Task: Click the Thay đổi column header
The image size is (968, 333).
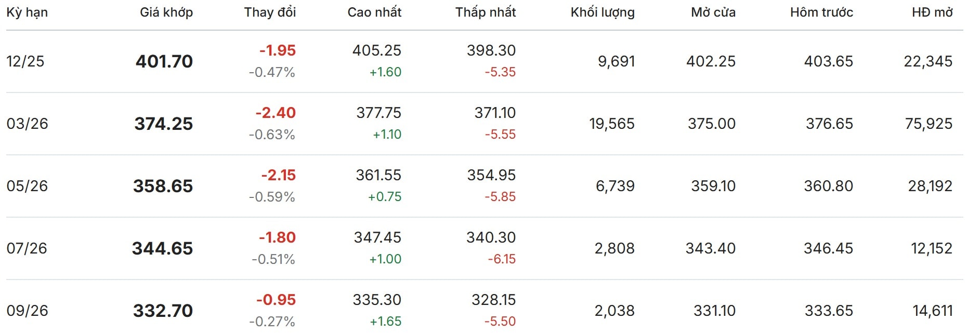Action: [270, 12]
